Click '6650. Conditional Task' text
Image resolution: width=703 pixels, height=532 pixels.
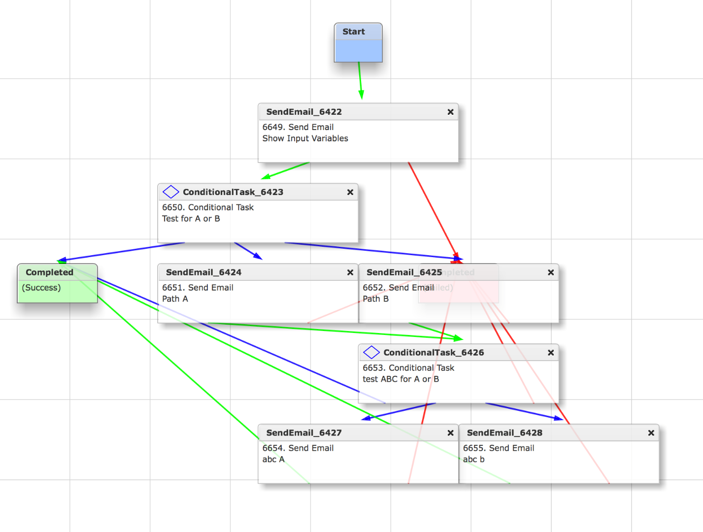(x=208, y=207)
